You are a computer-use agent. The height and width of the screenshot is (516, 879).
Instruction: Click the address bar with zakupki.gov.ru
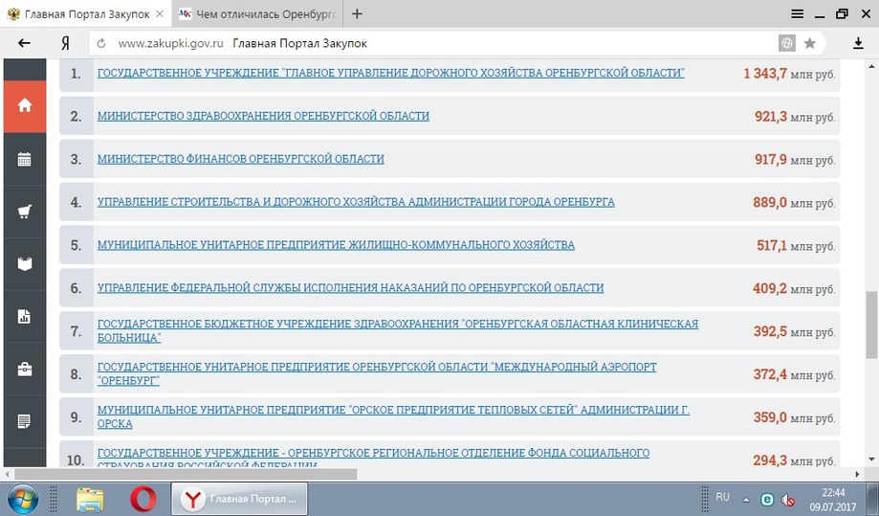tap(430, 43)
